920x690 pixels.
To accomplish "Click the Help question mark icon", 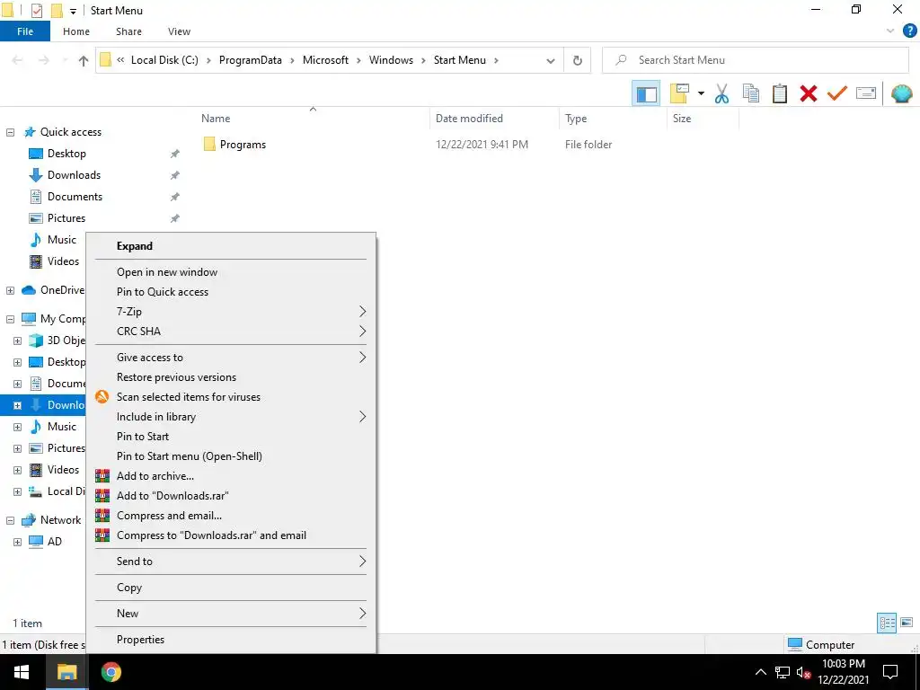I will pos(909,31).
